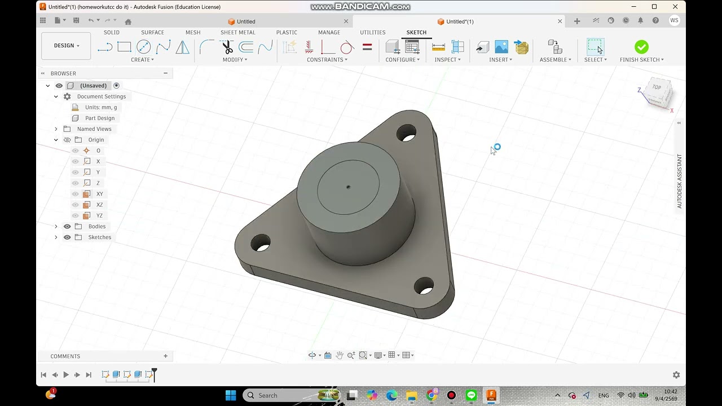Collapse the Browser panel with minus
Screen dimensions: 722x406
[165, 73]
